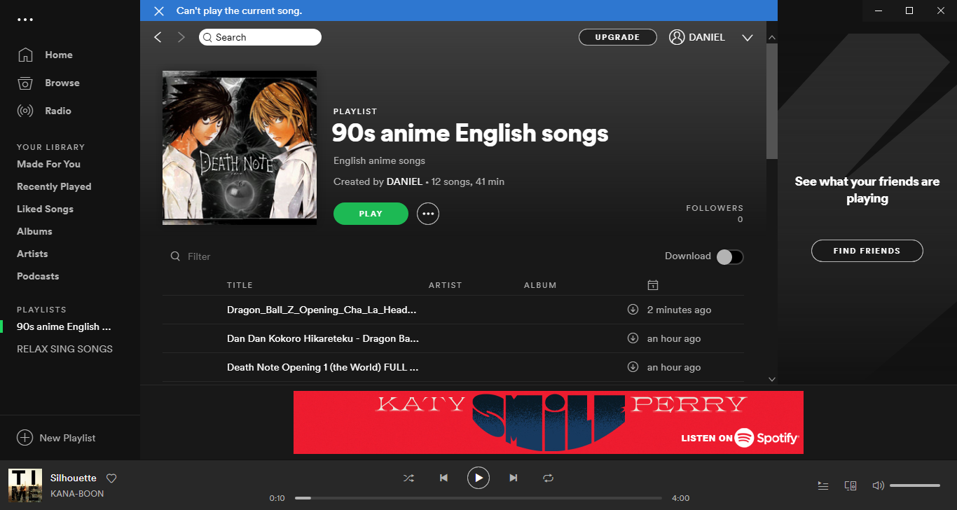Open Liked Songs in library

(45, 209)
